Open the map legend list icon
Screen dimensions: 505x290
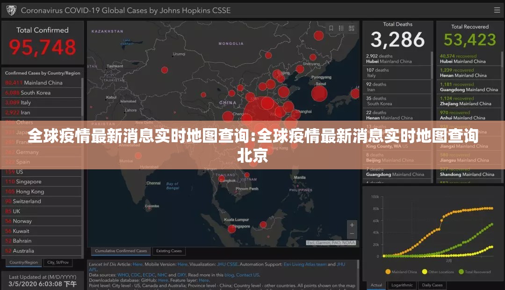point(341,28)
